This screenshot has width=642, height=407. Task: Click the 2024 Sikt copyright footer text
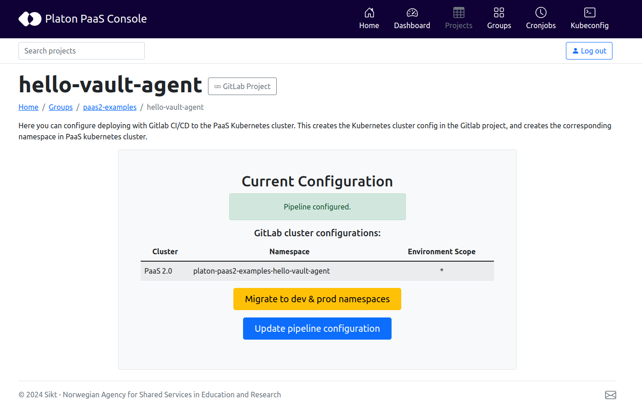tap(150, 395)
